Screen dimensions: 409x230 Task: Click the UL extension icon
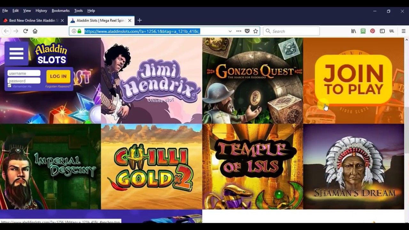point(392,31)
